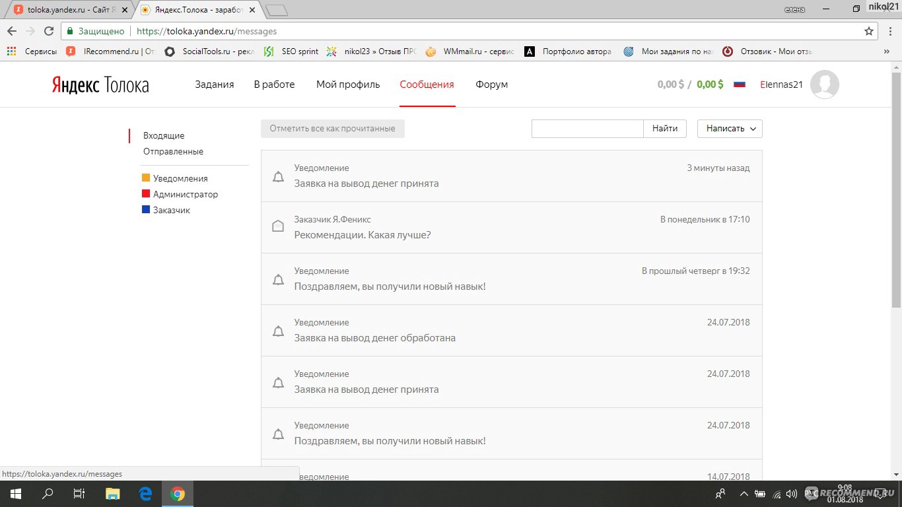Viewport: 902px width, 507px height.
Task: Click the Найти button
Action: coord(665,129)
